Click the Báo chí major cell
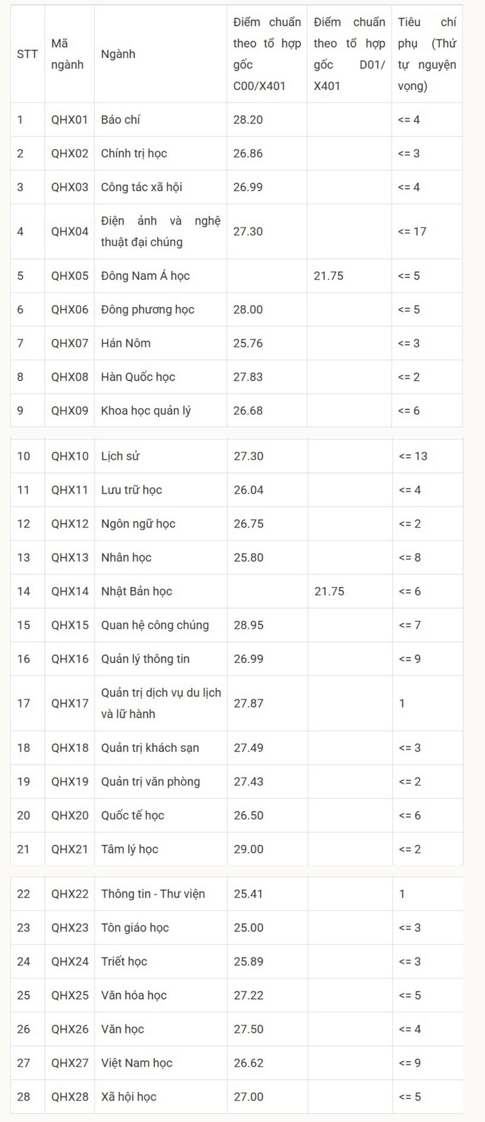Screen dimensions: 485x1122 [x=161, y=119]
